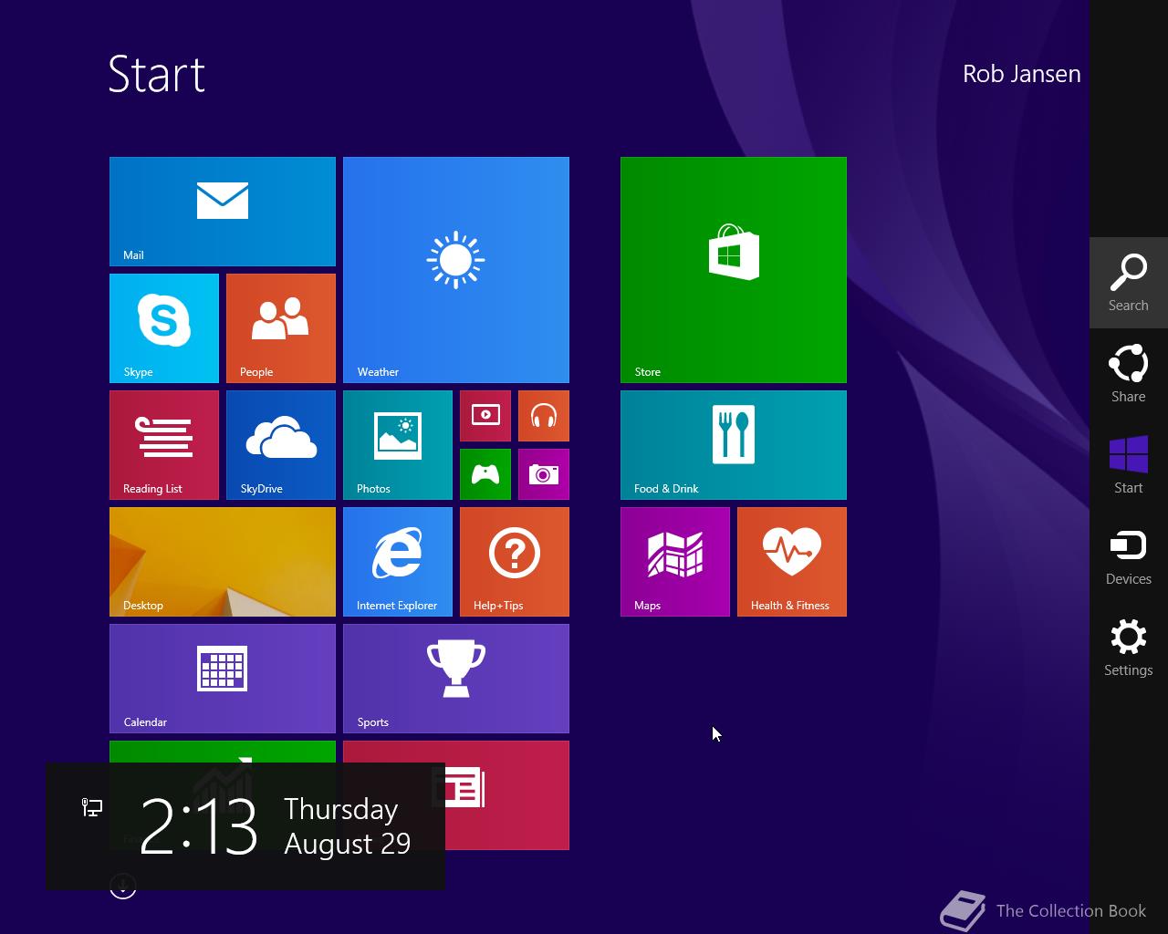The image size is (1168, 934).
Task: Click the Share charm
Action: (1129, 374)
